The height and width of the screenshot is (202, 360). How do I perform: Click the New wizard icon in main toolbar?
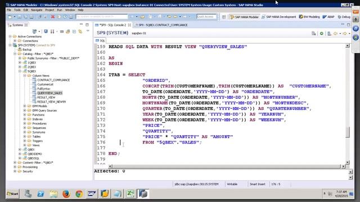click(x=10, y=17)
